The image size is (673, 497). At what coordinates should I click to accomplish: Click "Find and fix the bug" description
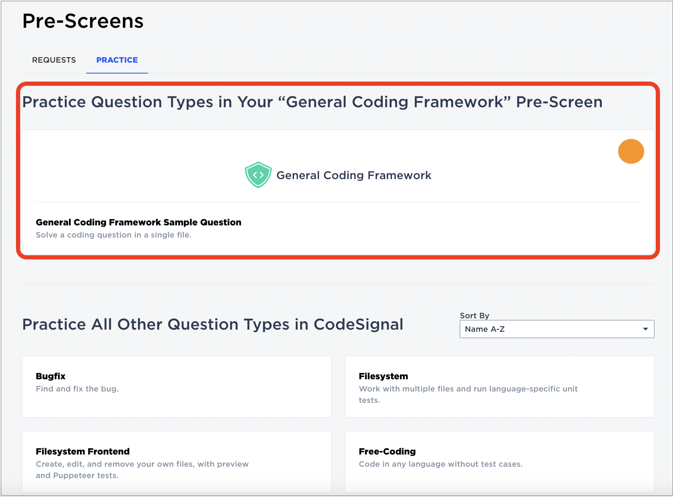point(77,389)
